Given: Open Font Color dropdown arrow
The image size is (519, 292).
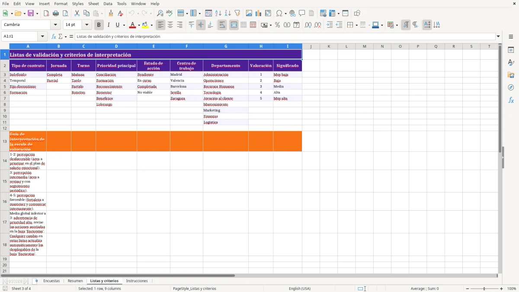Looking at the screenshot, I should pos(138,25).
